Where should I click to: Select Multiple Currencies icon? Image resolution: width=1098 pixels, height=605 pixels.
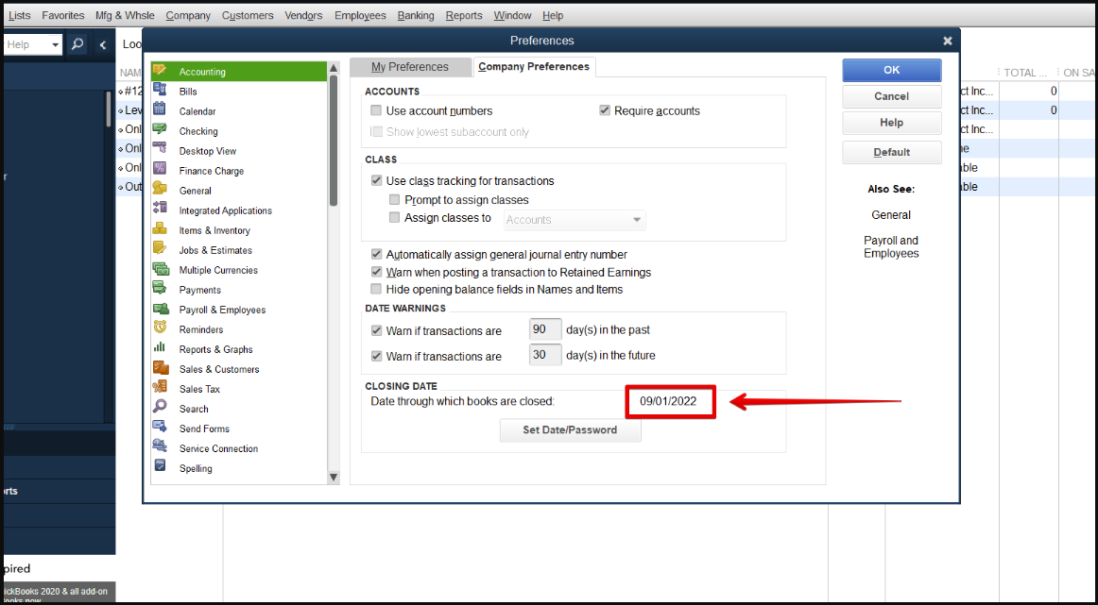(161, 269)
